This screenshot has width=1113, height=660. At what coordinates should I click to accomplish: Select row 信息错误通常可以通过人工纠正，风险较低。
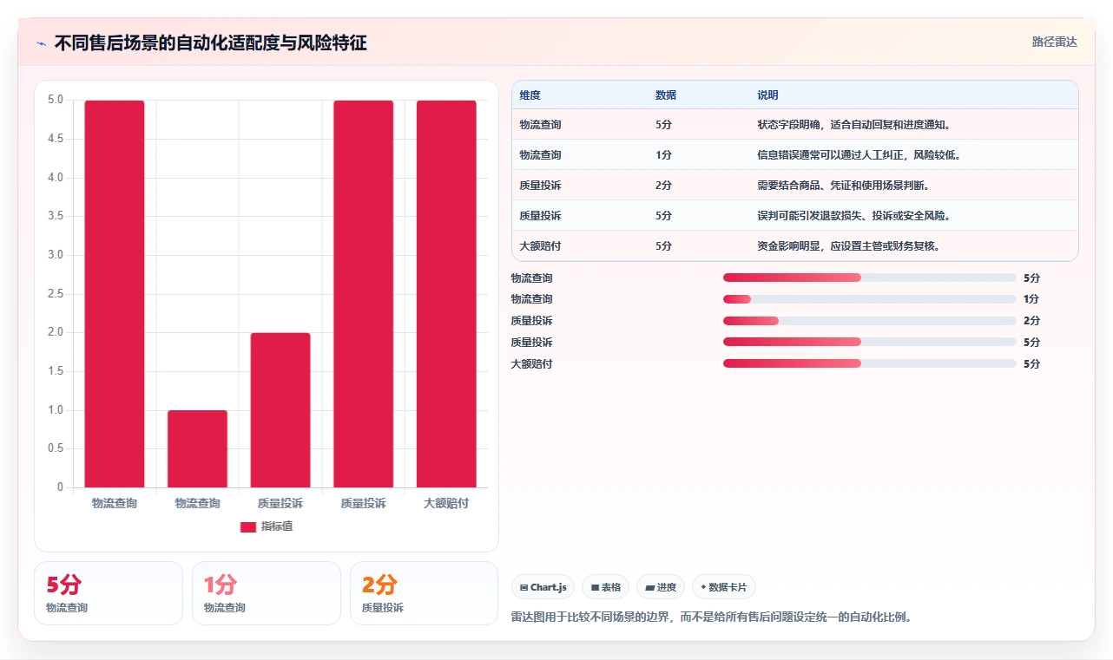pyautogui.click(x=795, y=155)
